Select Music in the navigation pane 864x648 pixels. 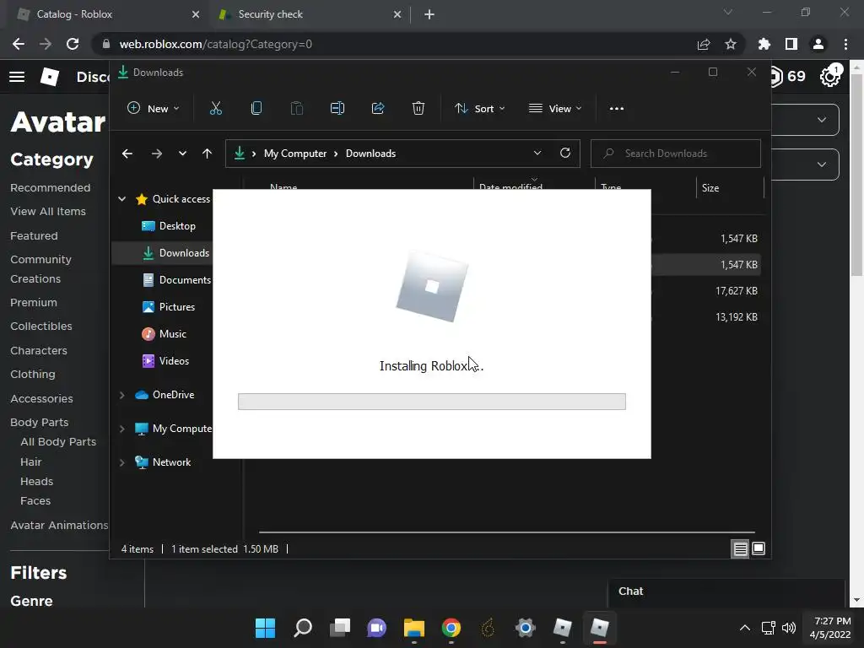[164, 334]
